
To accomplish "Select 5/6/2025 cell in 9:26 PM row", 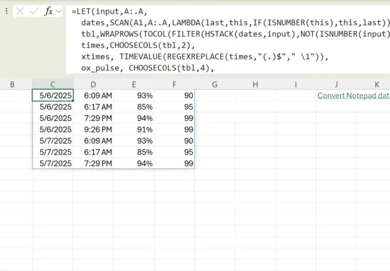I will click(x=53, y=130).
